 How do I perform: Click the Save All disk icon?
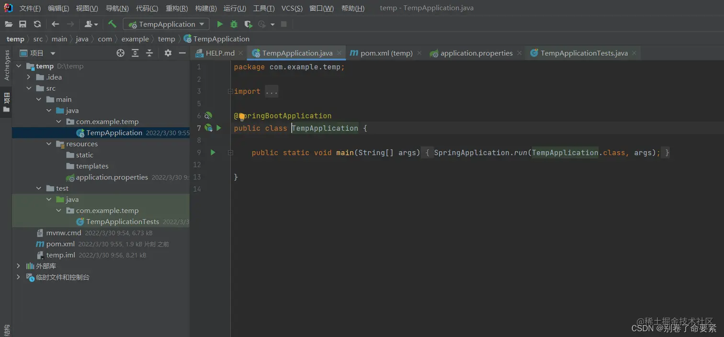[x=23, y=24]
